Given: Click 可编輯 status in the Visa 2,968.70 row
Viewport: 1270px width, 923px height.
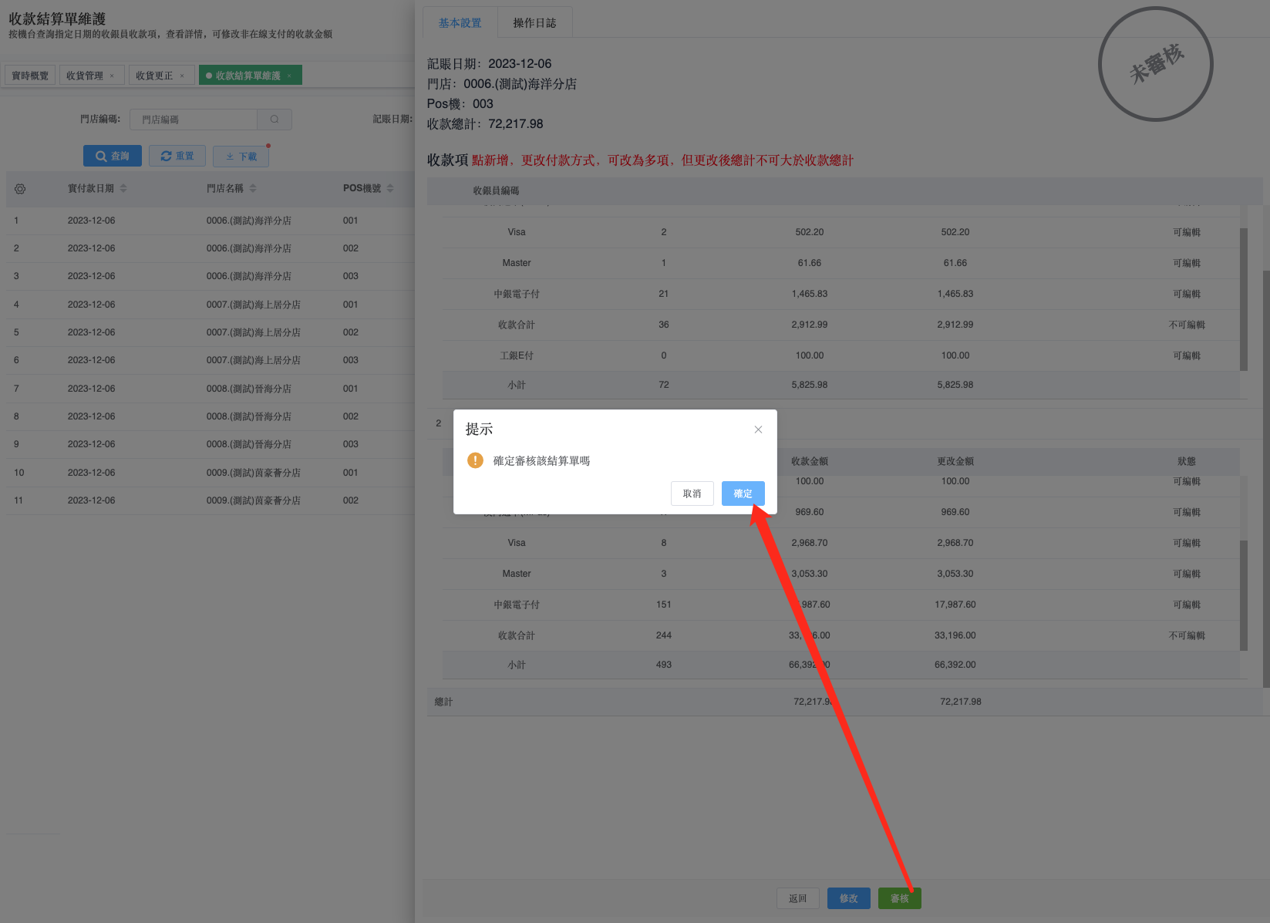Looking at the screenshot, I should pos(1187,543).
